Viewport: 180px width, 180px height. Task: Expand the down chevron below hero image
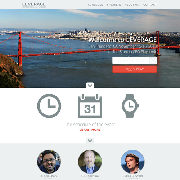pyautogui.click(x=90, y=85)
